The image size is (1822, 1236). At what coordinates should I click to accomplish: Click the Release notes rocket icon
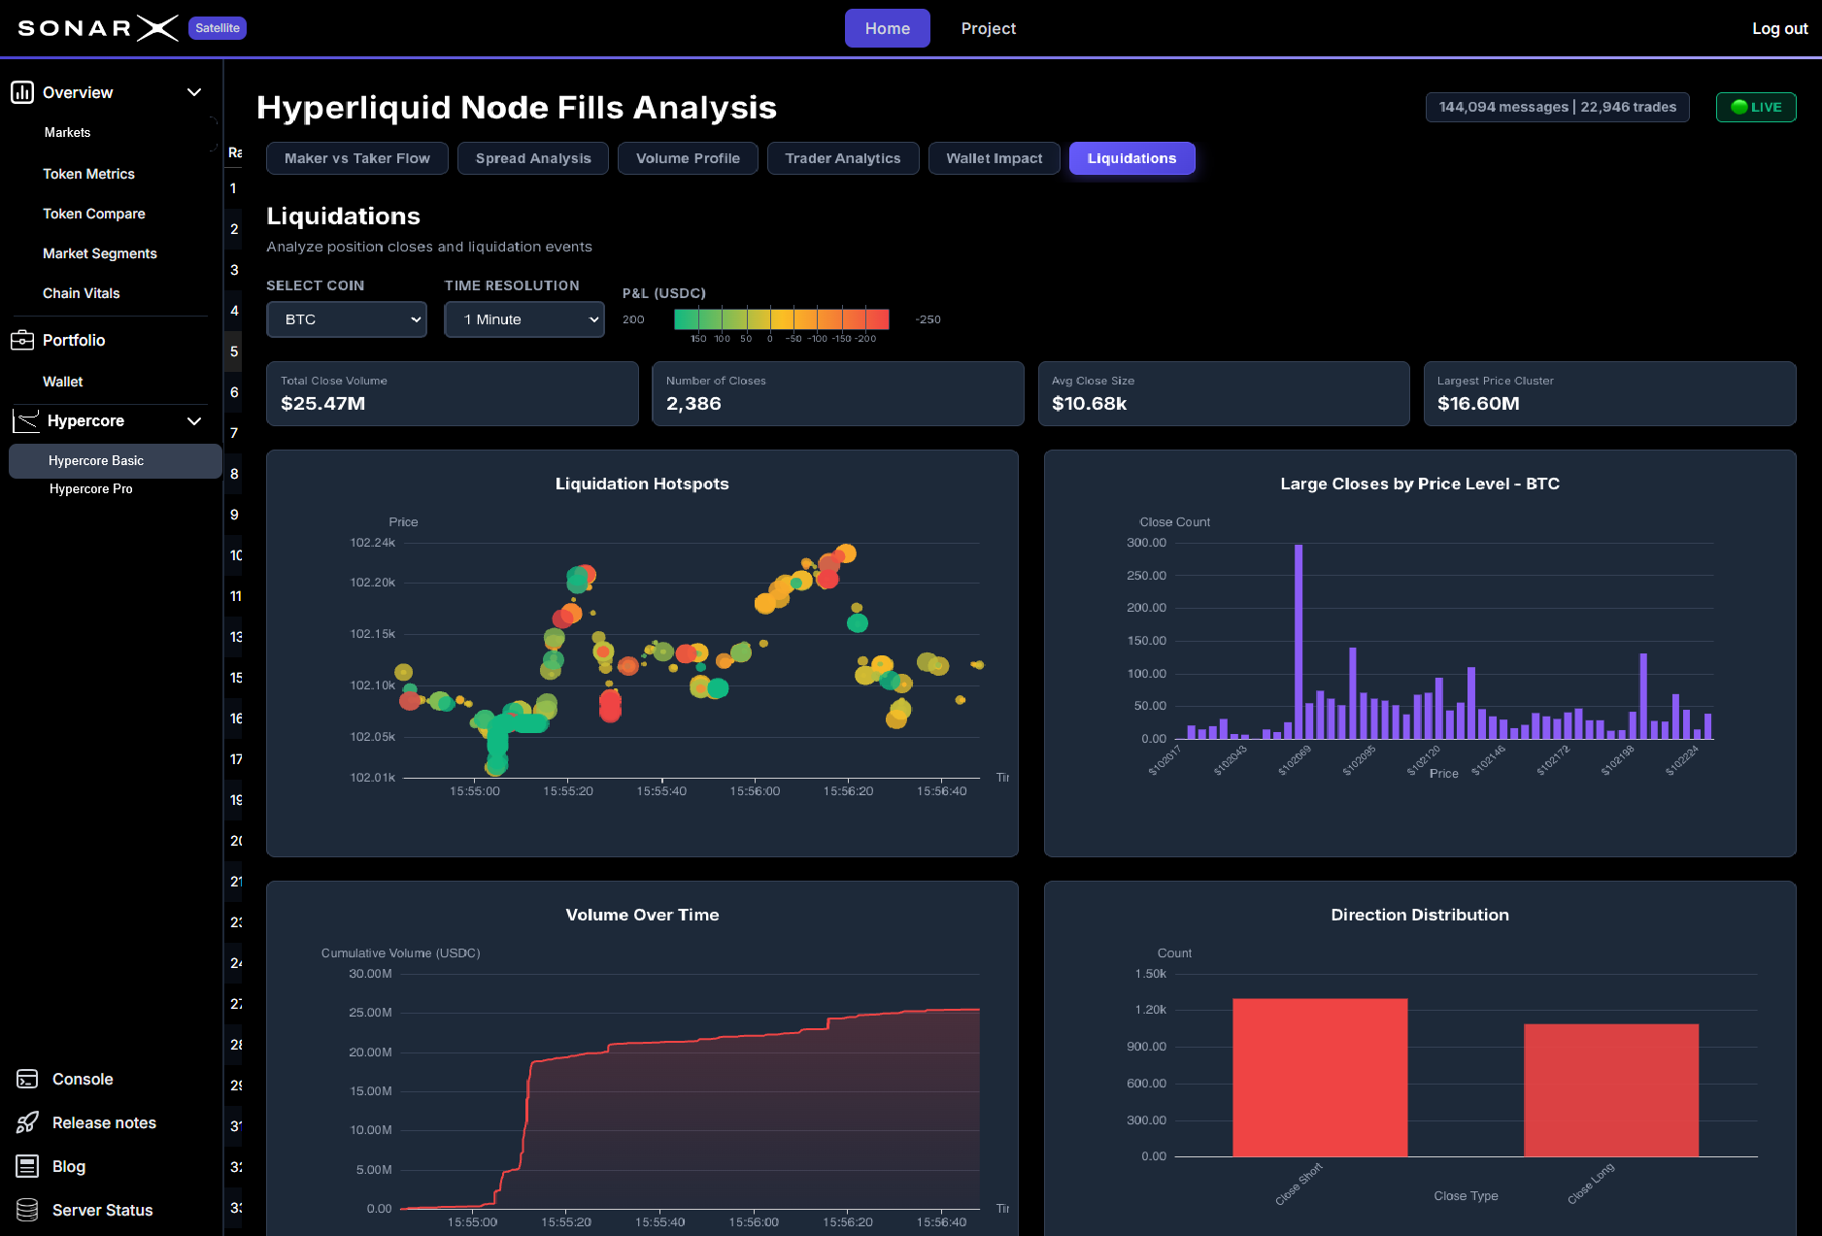pos(27,1122)
